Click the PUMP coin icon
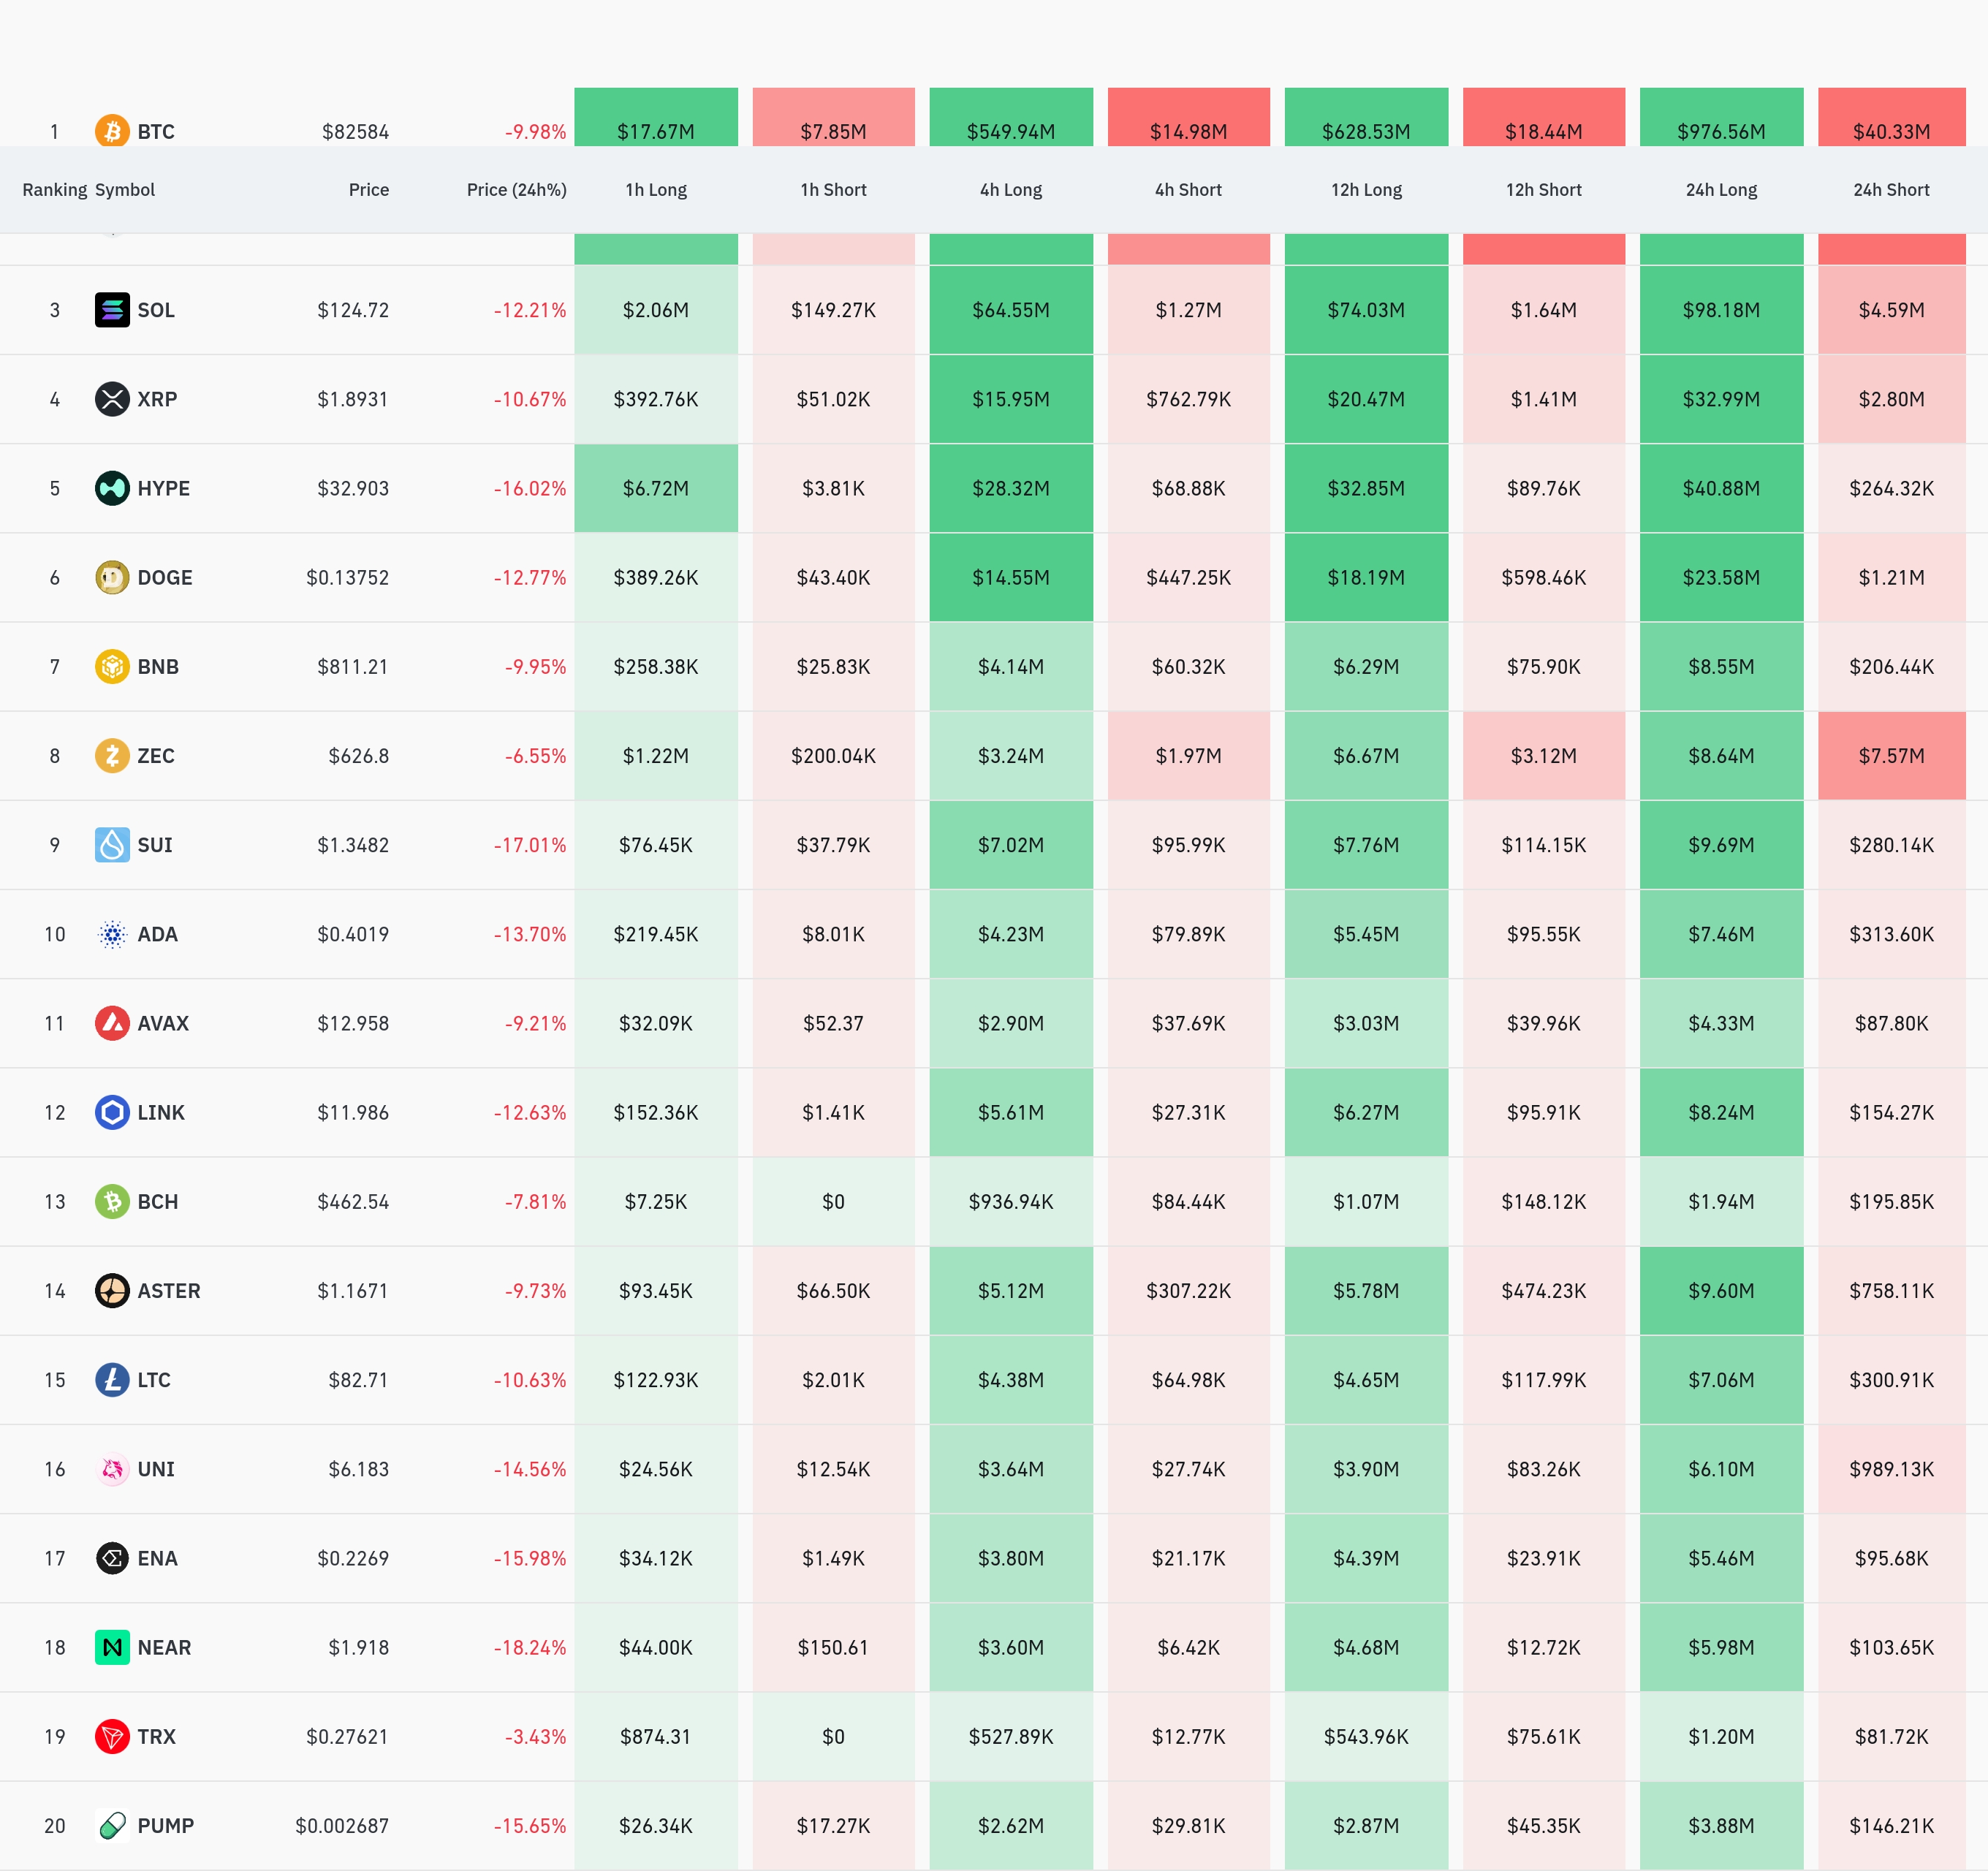1988x1871 pixels. [112, 1825]
